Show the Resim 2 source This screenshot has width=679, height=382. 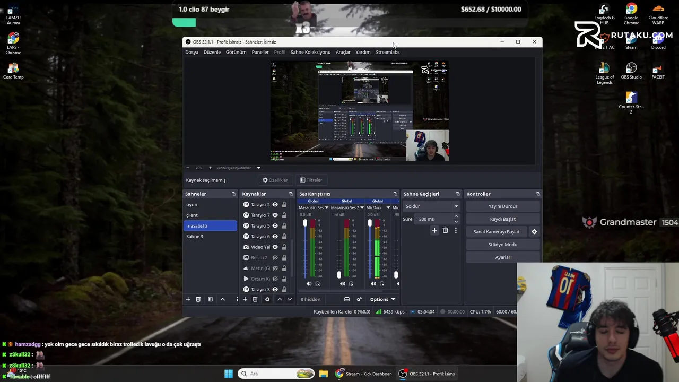point(275,258)
